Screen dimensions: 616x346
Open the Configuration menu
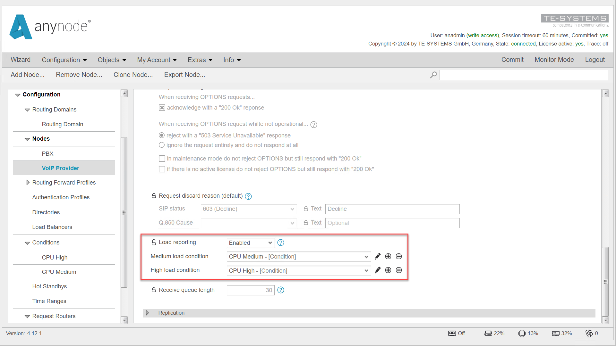tap(64, 60)
